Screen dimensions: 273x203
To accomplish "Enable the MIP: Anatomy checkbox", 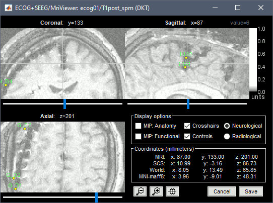I will [x=138, y=126].
